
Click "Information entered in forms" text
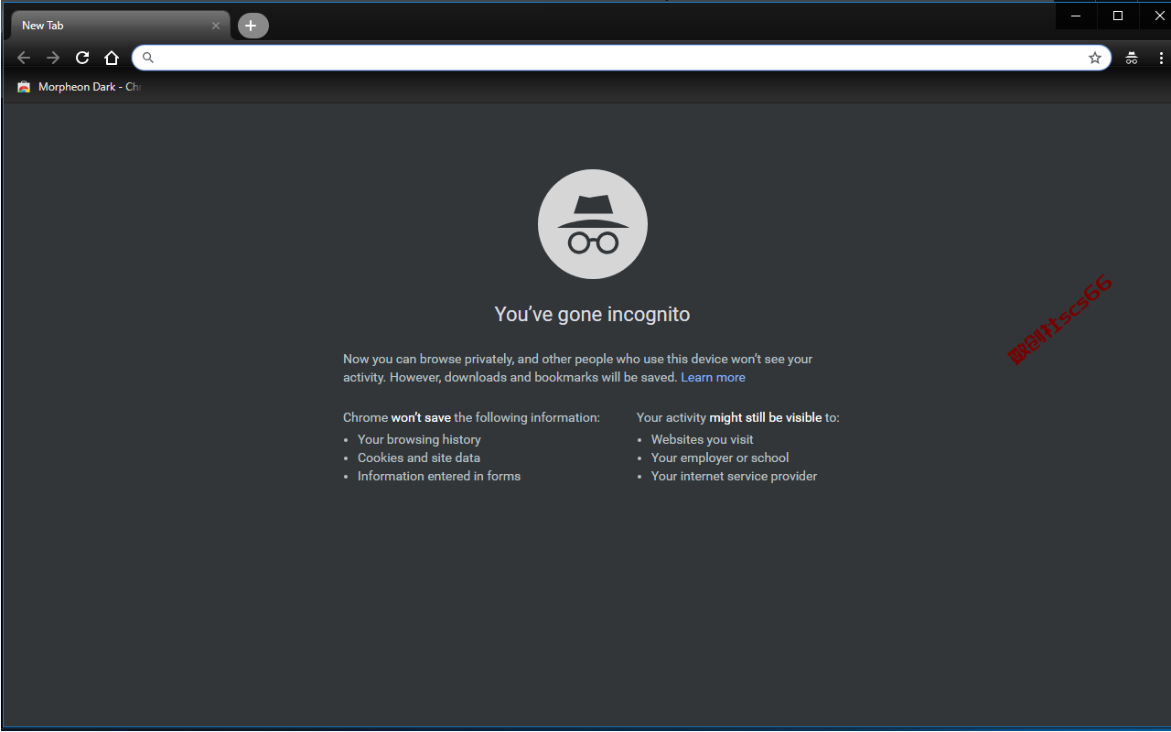(439, 476)
